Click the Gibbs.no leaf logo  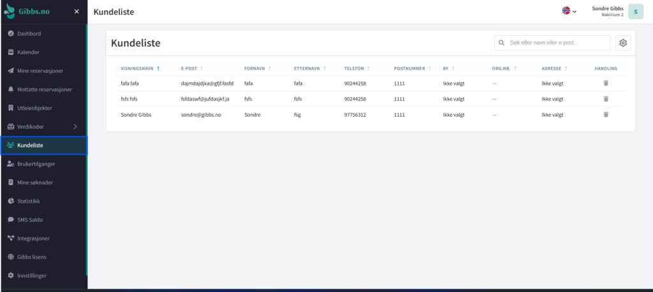(x=9, y=11)
